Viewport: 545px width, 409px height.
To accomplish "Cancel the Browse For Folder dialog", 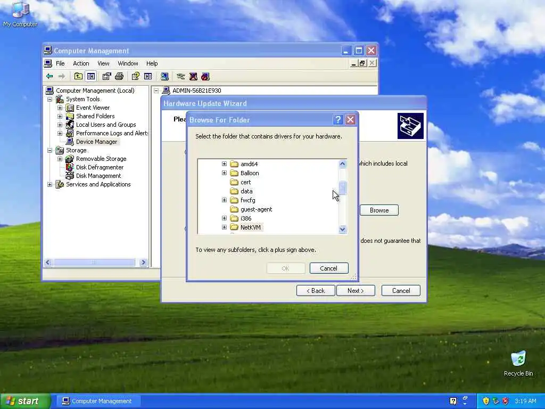I will (329, 268).
